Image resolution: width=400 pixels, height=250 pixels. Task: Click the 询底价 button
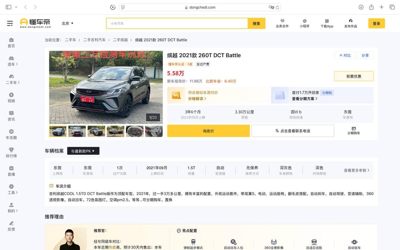coord(208,131)
